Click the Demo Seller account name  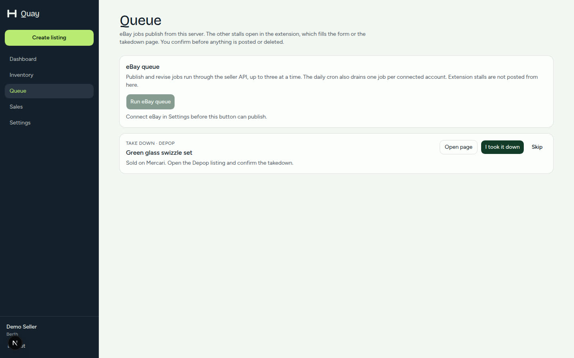click(22, 327)
